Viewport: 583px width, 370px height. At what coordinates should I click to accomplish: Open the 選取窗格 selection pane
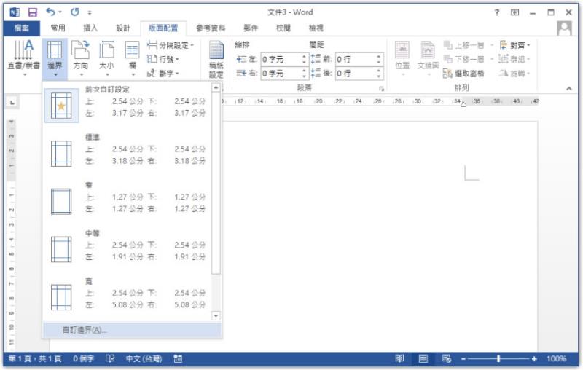coord(463,73)
